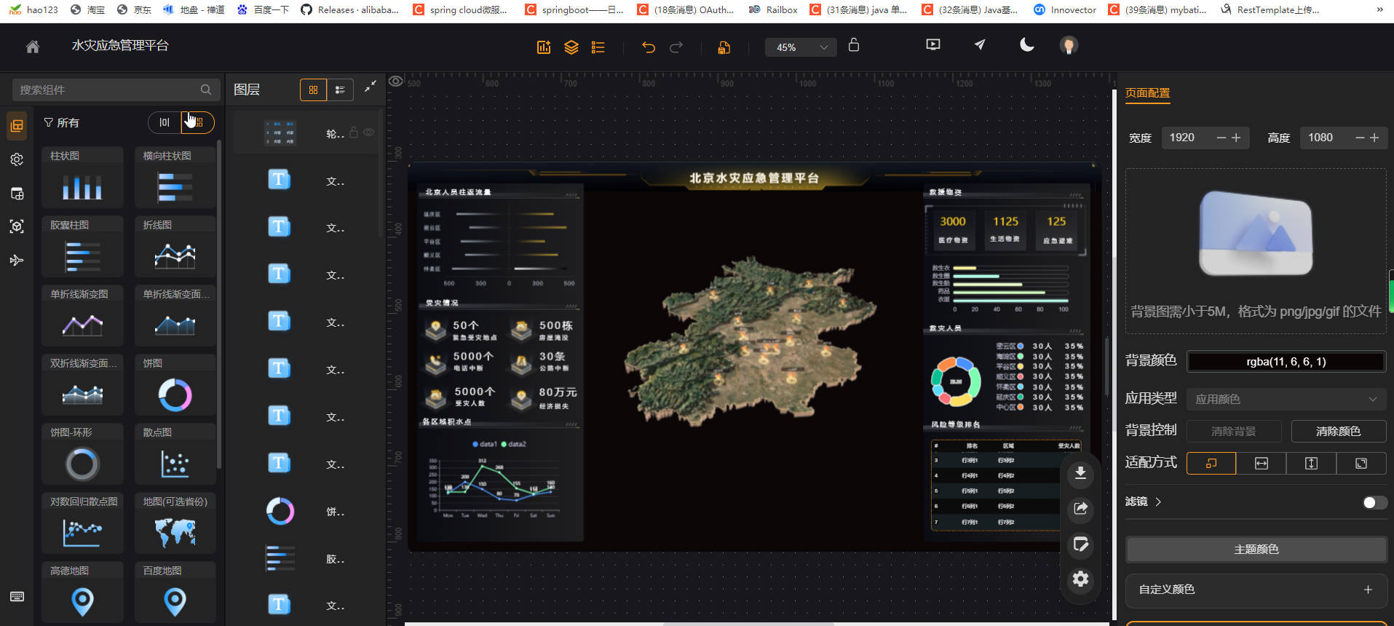Viewport: 1394px width, 626px height.
Task: Select the airplane category in left sidebar
Action: click(x=17, y=260)
